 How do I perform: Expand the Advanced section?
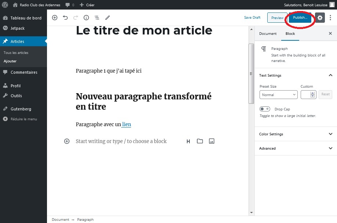click(x=296, y=149)
